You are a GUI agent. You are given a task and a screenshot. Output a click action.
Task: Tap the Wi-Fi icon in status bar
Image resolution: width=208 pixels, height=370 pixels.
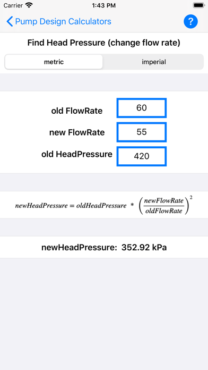pos(29,5)
